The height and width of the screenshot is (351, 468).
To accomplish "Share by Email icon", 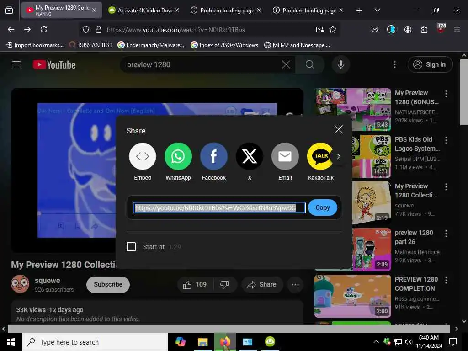I will [x=285, y=156].
